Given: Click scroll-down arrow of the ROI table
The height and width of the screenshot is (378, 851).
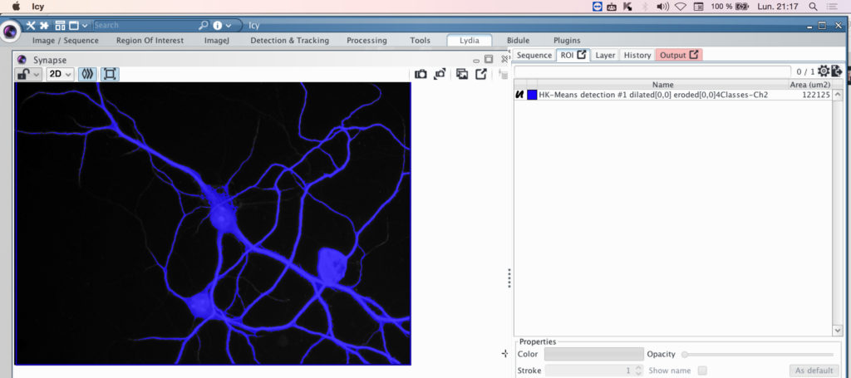Looking at the screenshot, I should pyautogui.click(x=837, y=331).
